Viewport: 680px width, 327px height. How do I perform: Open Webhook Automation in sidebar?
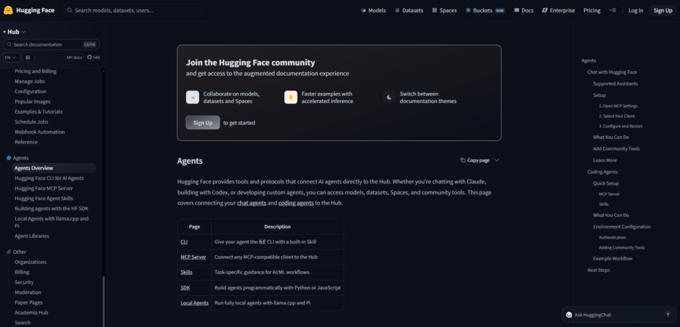pyautogui.click(x=39, y=132)
